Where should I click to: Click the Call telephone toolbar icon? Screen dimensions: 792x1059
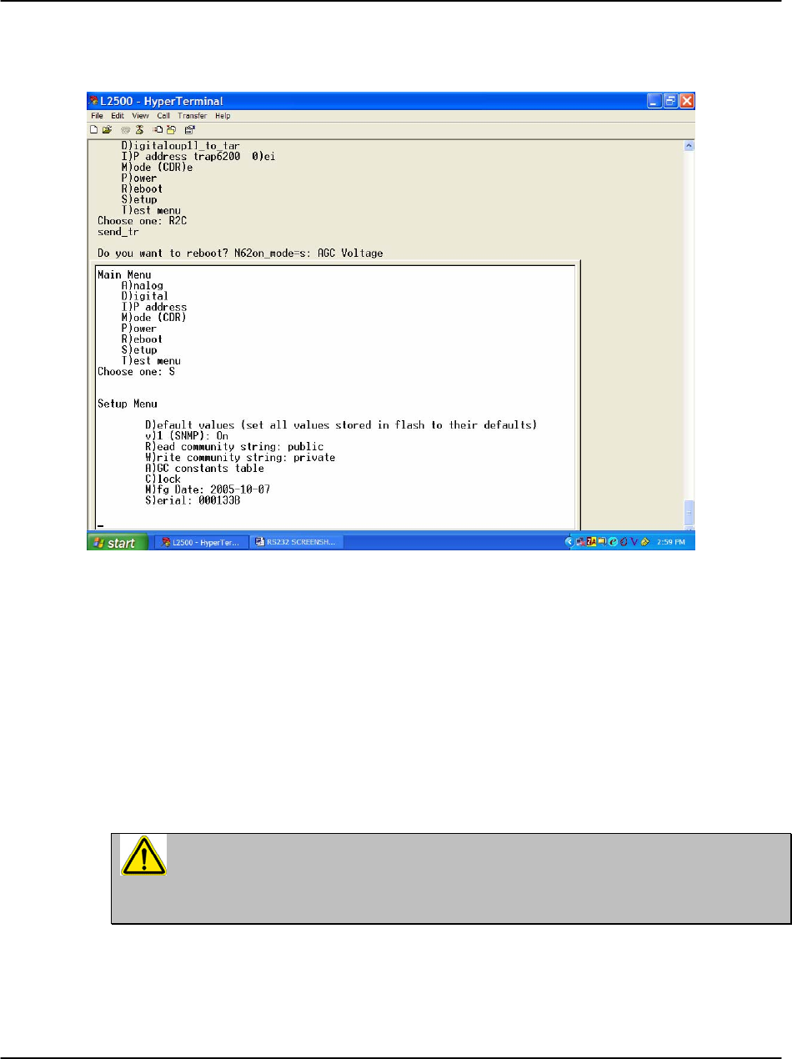pos(126,129)
